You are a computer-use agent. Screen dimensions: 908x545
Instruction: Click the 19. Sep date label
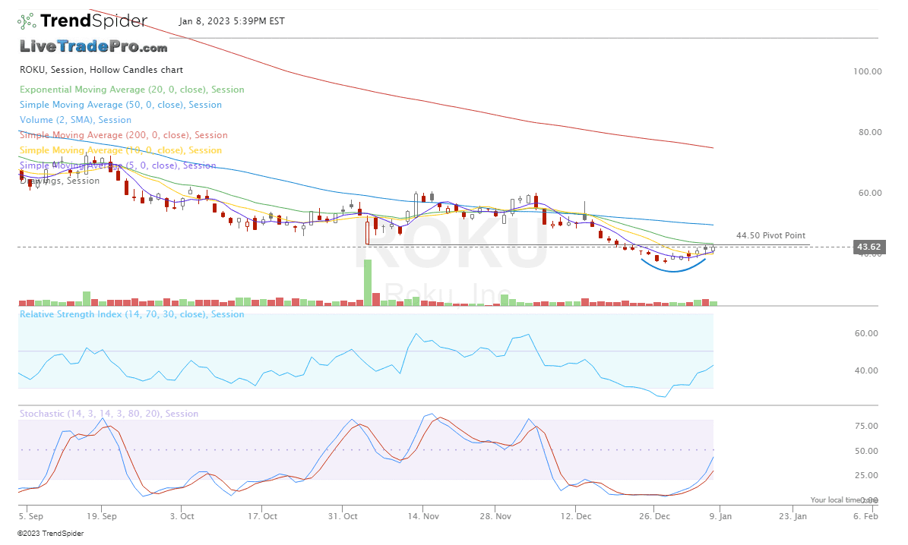pos(101,516)
